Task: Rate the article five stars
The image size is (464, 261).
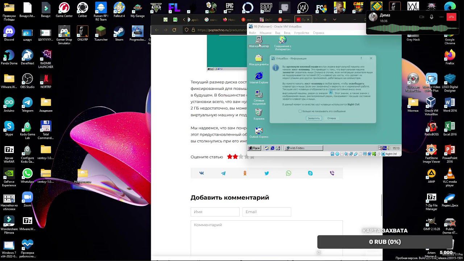Action: click(252, 157)
